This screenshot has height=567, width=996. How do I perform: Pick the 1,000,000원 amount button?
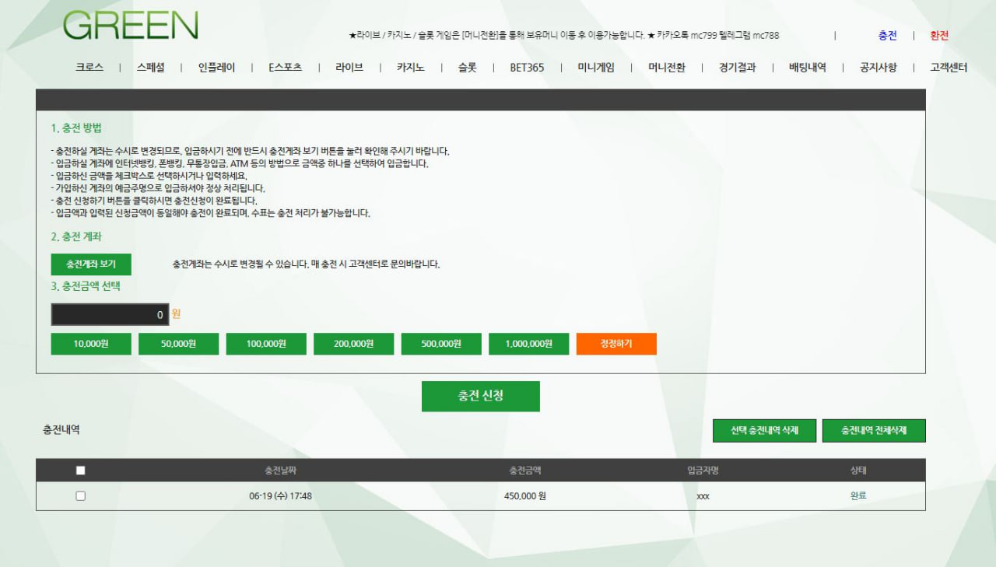[x=528, y=344]
